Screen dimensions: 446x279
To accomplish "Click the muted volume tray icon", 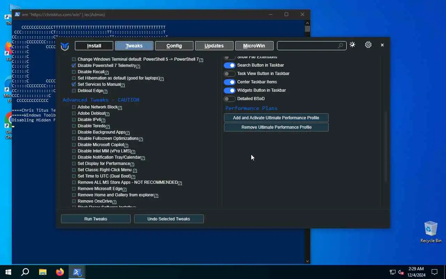I will (x=401, y=272).
